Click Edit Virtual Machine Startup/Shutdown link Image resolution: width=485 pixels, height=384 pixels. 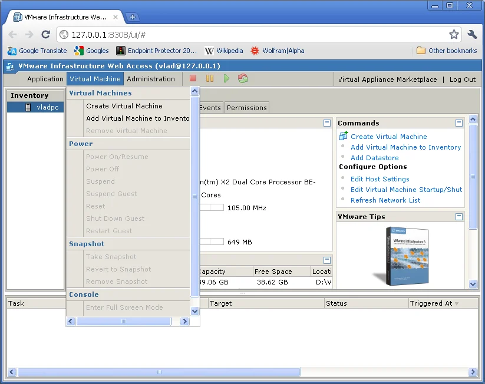(x=406, y=190)
